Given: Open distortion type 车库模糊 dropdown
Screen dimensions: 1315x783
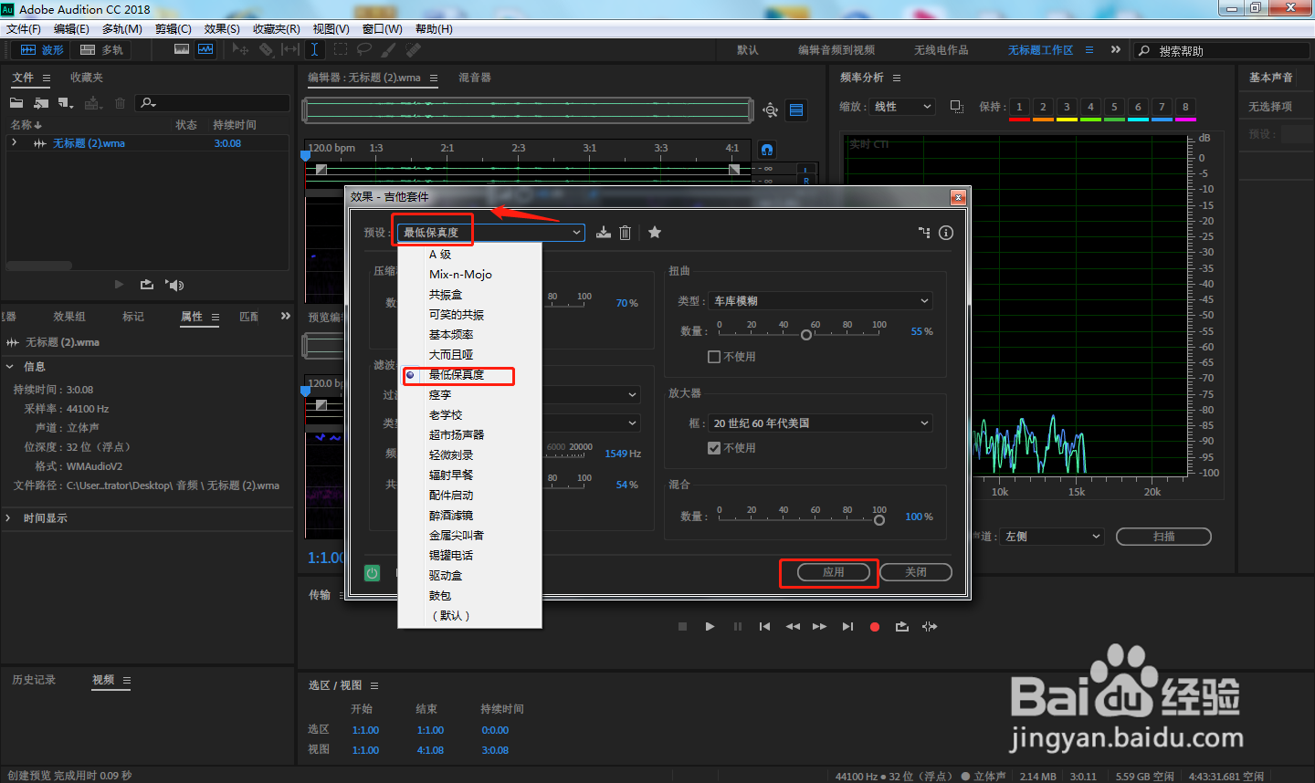Looking at the screenshot, I should tap(820, 301).
